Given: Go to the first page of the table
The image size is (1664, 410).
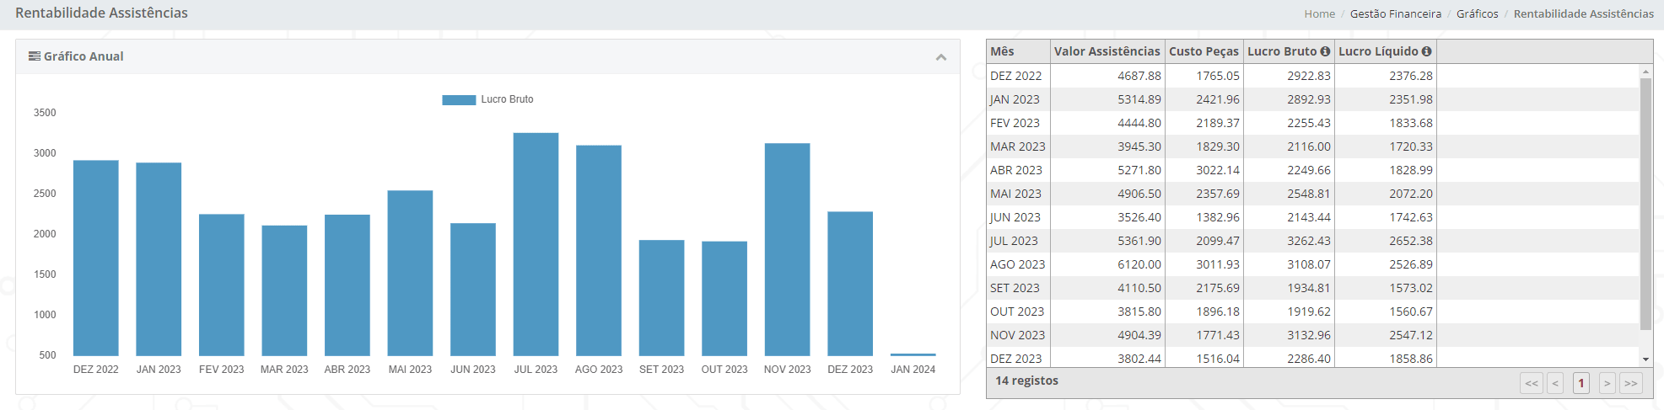Looking at the screenshot, I should click(x=1532, y=383).
